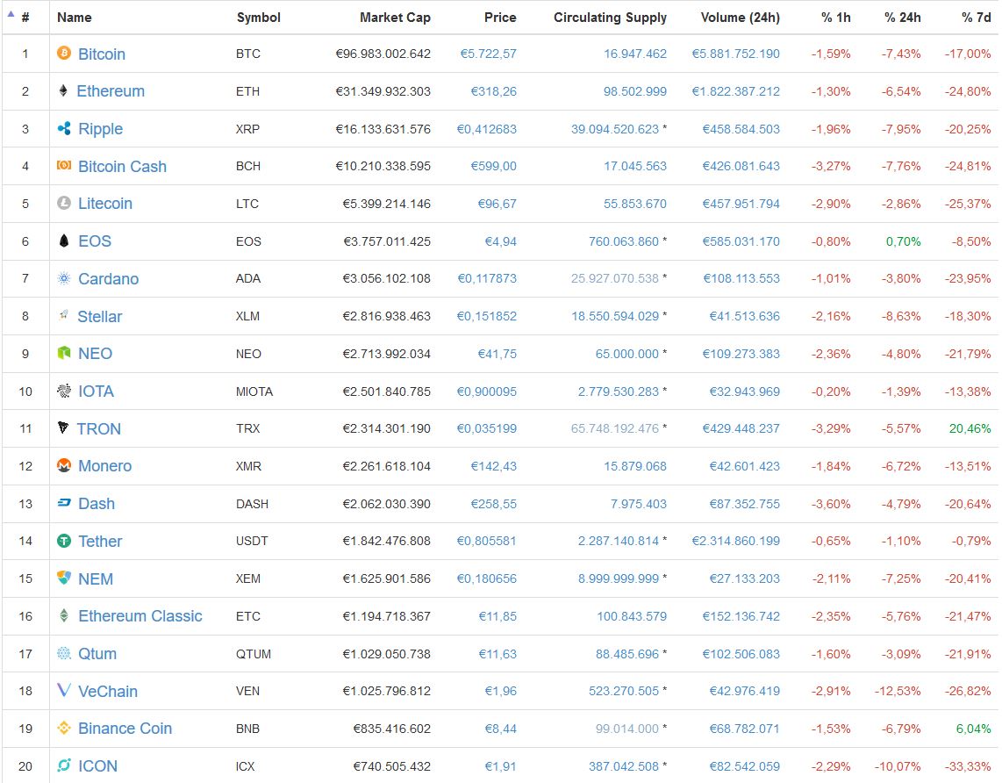Viewport: 1002px width, 783px height.
Task: Open the Cardano name link
Action: click(108, 278)
